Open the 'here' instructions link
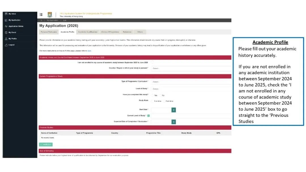Screen dimensions: 306x172 [x=89, y=51]
